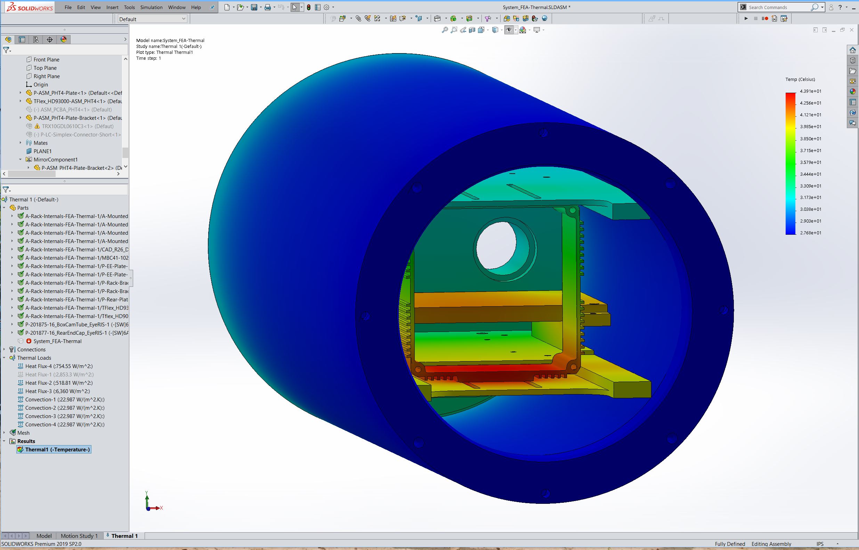Open the File Properties list icon
This screenshot has width=859, height=550.
[317, 7]
